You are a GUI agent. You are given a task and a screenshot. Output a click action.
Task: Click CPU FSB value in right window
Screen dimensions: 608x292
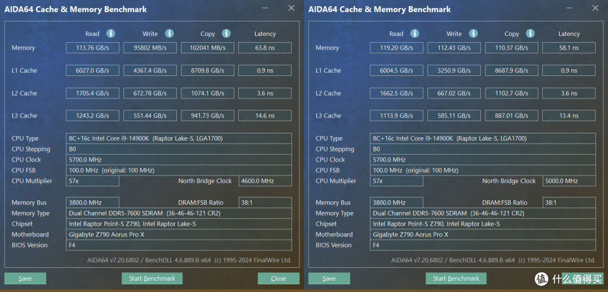point(483,170)
